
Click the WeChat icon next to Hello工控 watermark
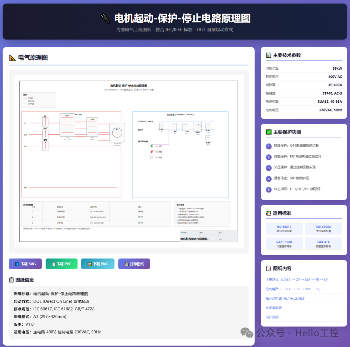click(x=247, y=333)
